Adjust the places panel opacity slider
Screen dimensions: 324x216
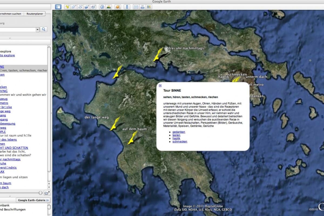tap(40, 193)
